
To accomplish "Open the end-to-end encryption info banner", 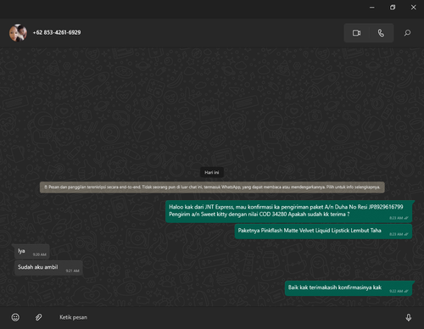I will click(212, 187).
